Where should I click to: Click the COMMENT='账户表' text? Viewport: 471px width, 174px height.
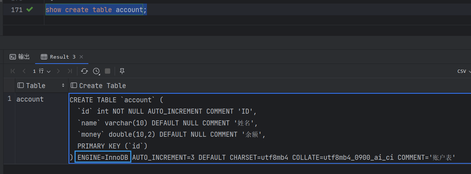point(426,158)
